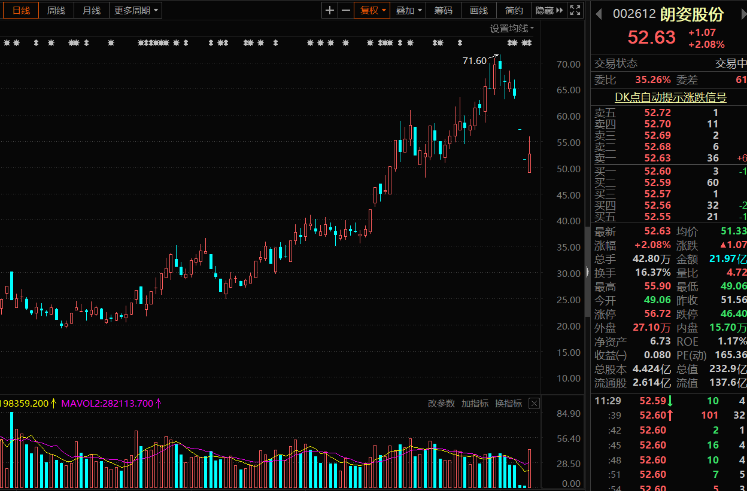Open the 更多周期 period dropdown
The image size is (747, 491).
(136, 10)
